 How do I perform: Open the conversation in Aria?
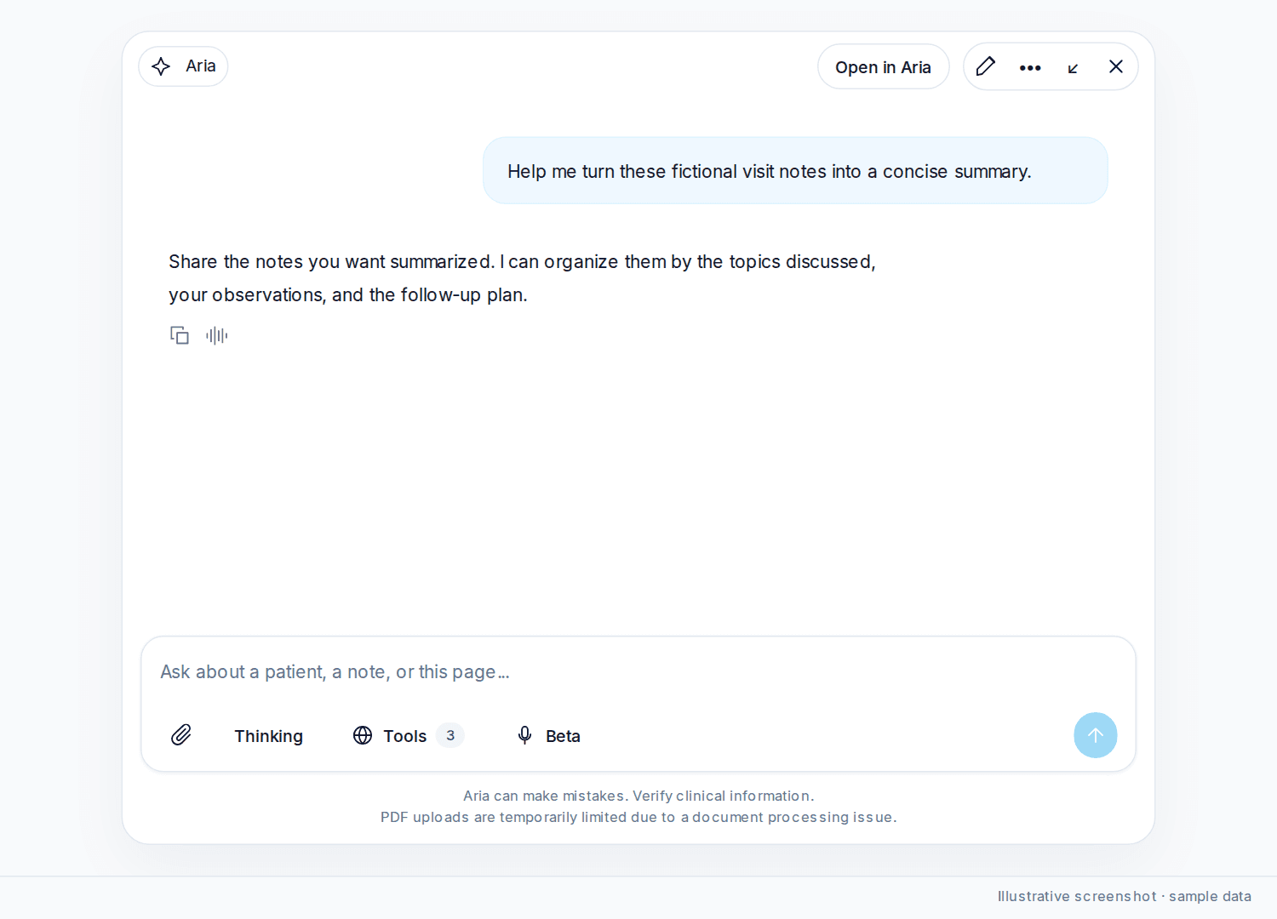coord(883,67)
